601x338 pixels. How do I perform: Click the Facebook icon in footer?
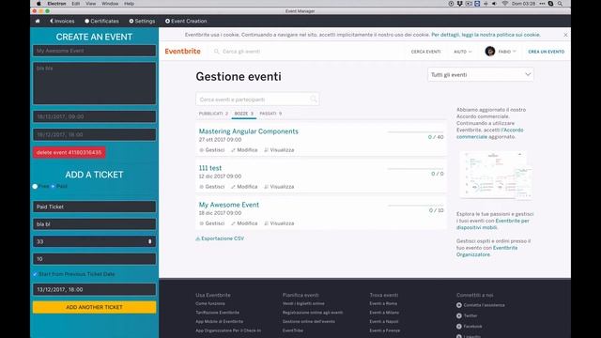(459, 327)
